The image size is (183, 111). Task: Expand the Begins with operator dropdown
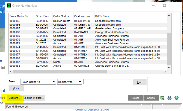point(80,82)
